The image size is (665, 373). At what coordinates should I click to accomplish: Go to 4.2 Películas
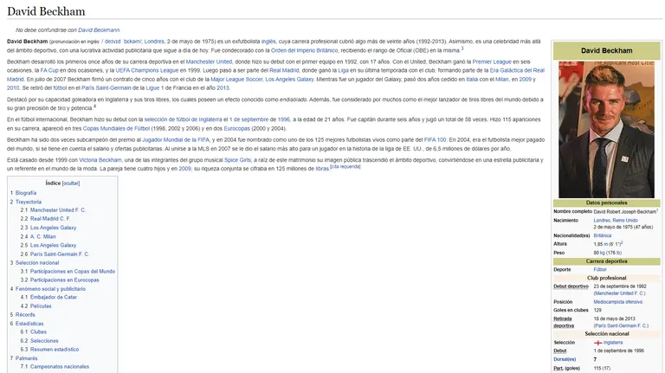pos(41,306)
